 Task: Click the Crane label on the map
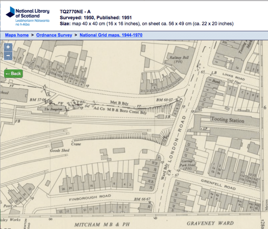coord(76,144)
